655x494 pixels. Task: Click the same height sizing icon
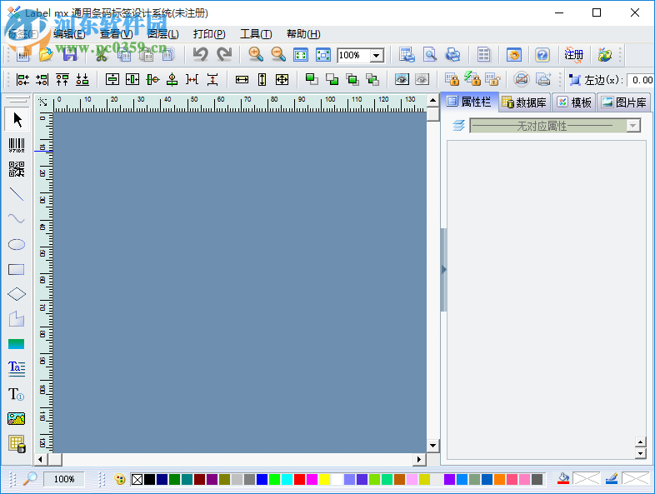(262, 80)
